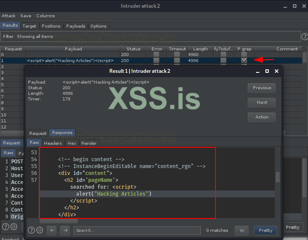Click the response pane vertical scrollbar thumb
The height and width of the screenshot is (240, 308).
278,177
